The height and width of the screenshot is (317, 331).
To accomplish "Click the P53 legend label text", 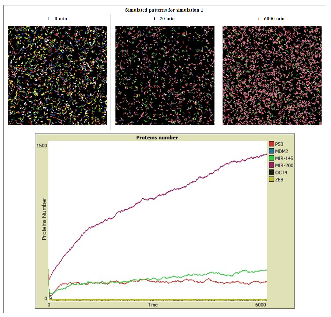I will tap(279, 144).
